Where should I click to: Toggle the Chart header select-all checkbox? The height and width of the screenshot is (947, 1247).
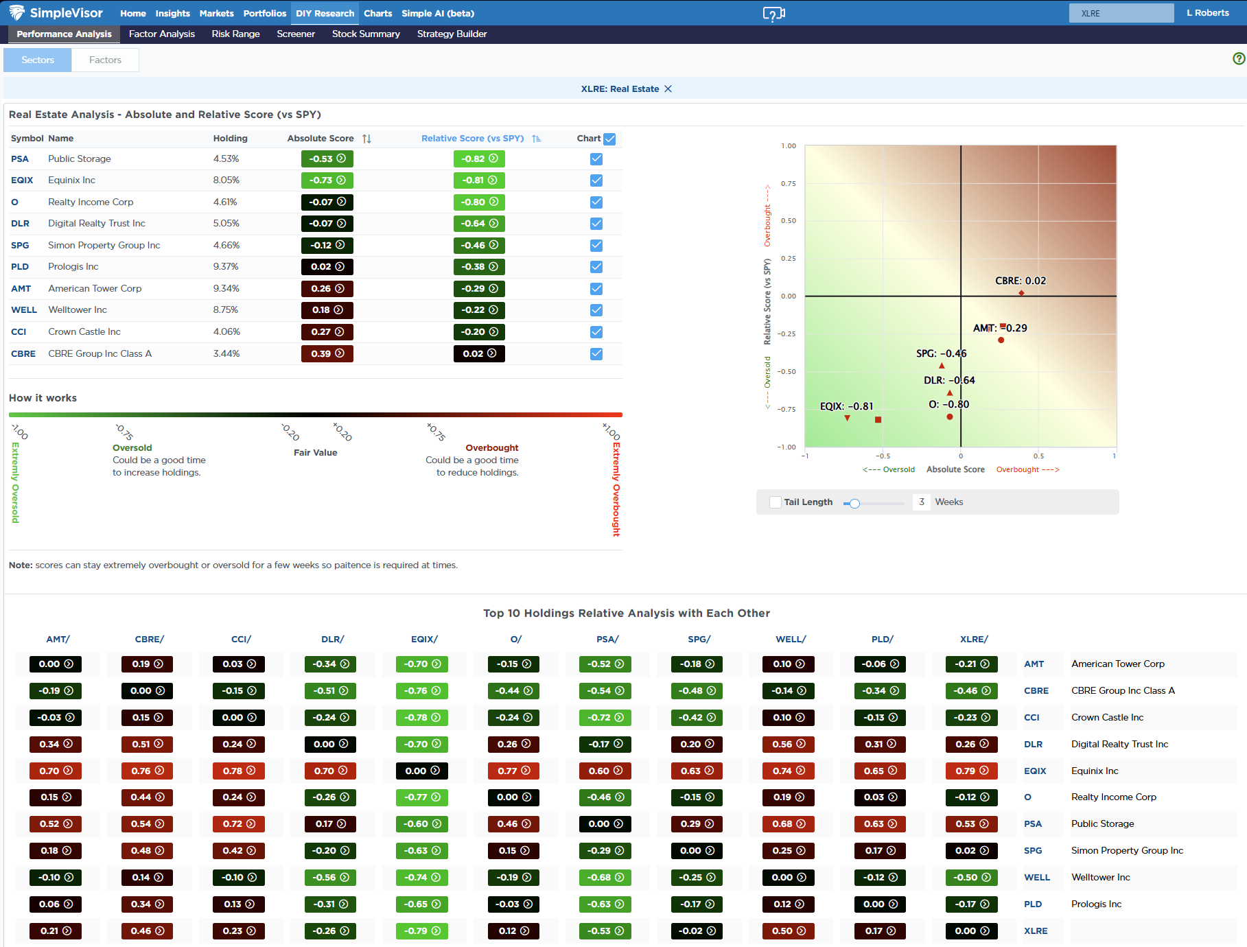coord(609,139)
